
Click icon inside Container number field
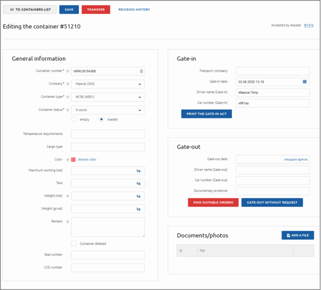tap(141, 71)
